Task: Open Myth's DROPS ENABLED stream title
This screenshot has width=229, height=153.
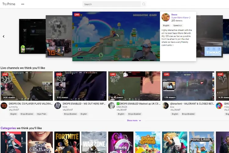Action: pos(84,104)
